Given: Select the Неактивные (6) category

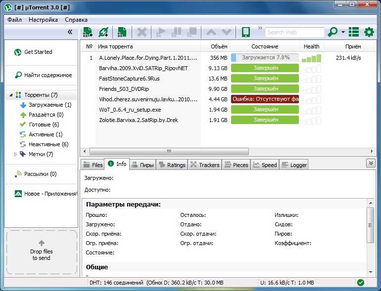Looking at the screenshot, I should pyautogui.click(x=44, y=144).
